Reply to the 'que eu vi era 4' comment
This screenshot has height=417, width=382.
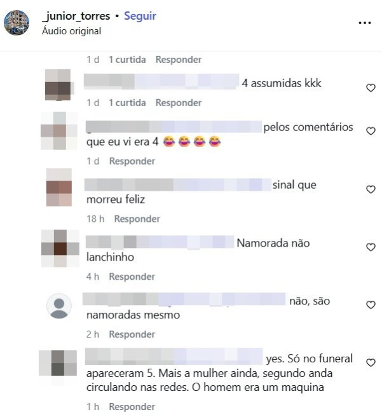point(132,161)
